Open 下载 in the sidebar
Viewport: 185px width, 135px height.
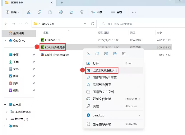[14, 62]
